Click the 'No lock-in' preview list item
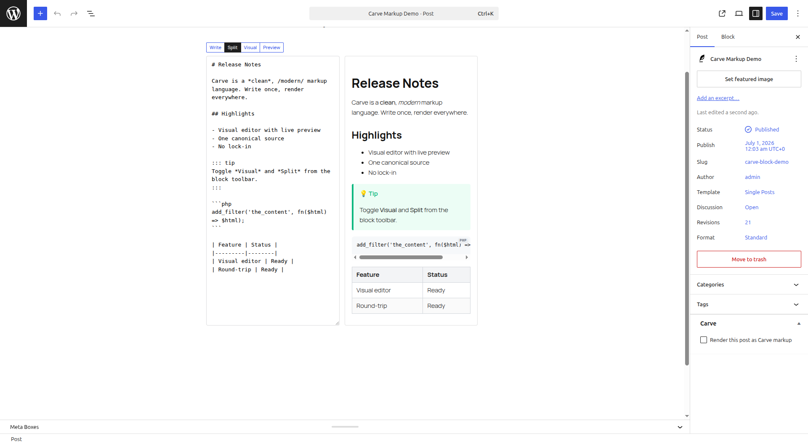The image size is (808, 444). (382, 173)
